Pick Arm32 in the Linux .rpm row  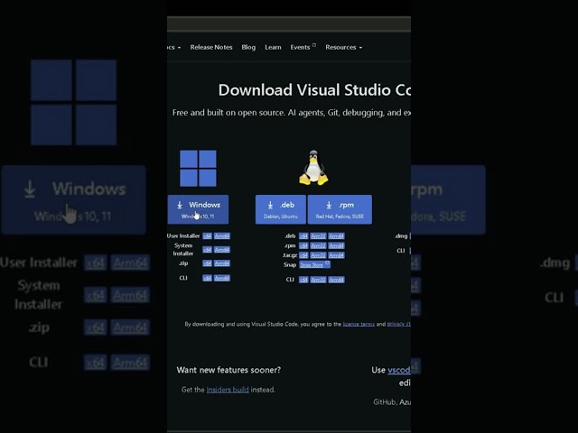click(x=318, y=245)
